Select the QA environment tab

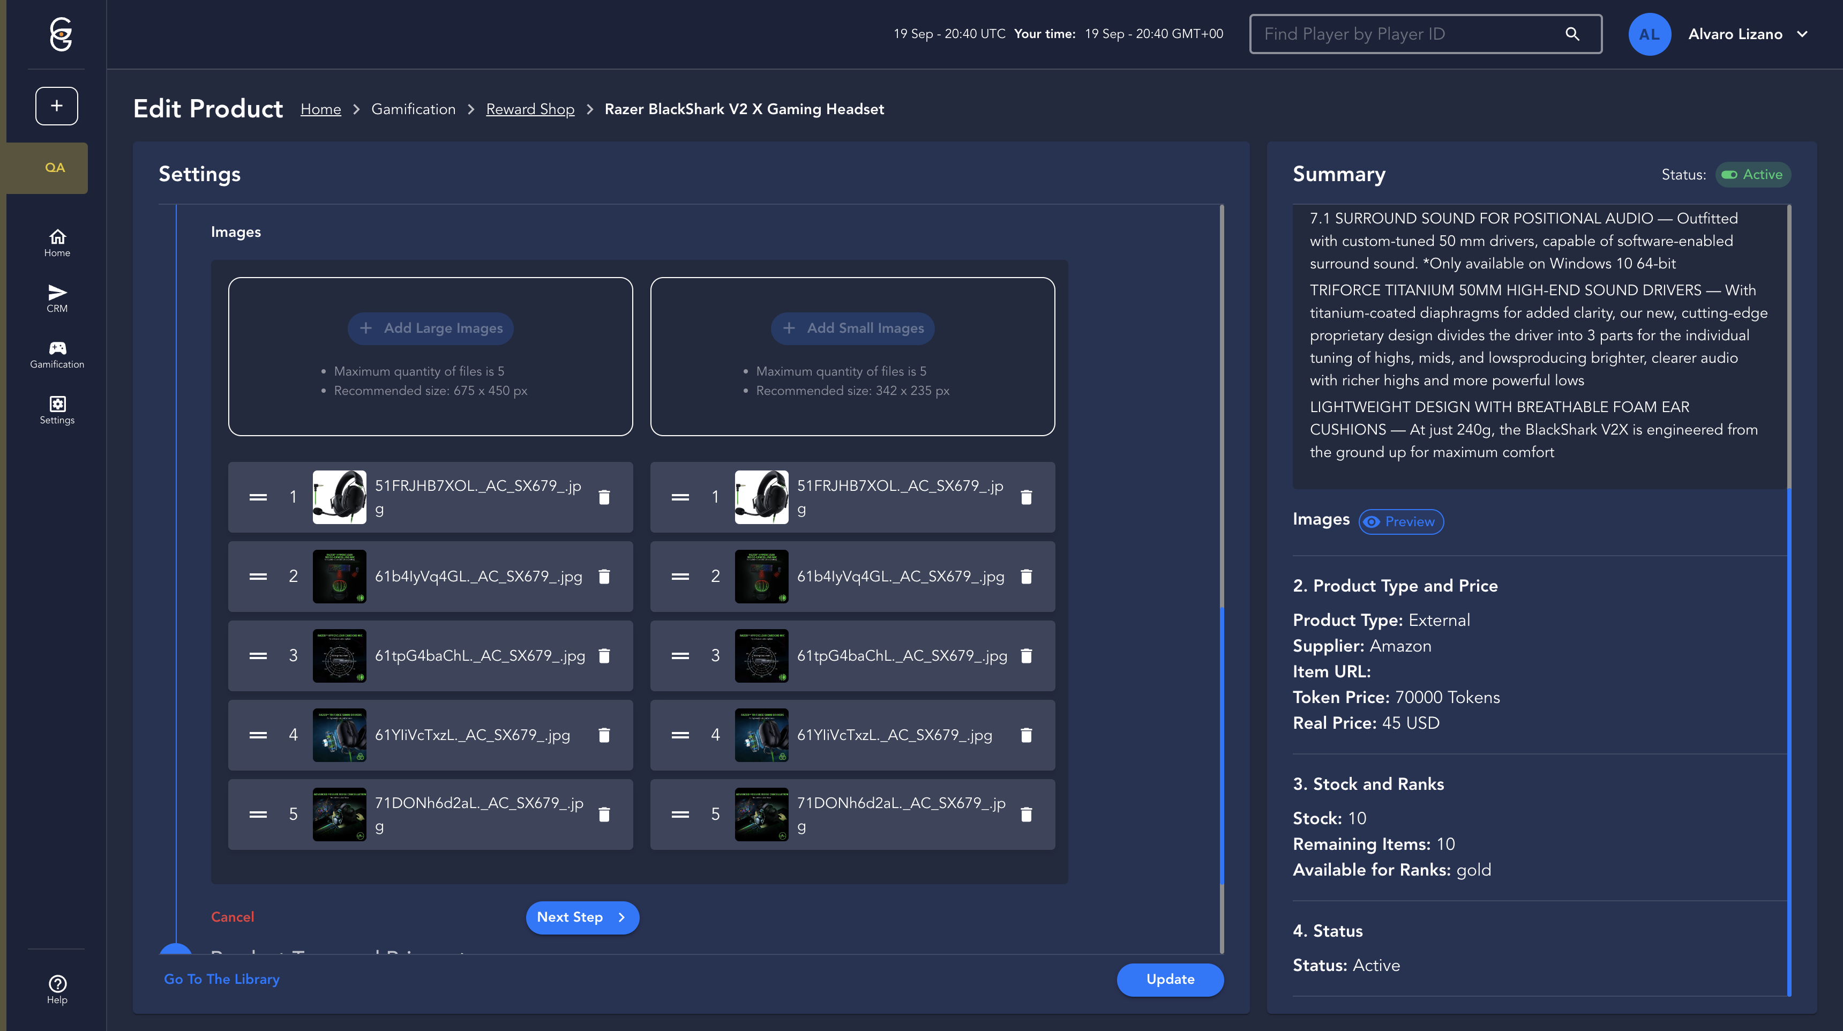click(x=54, y=167)
